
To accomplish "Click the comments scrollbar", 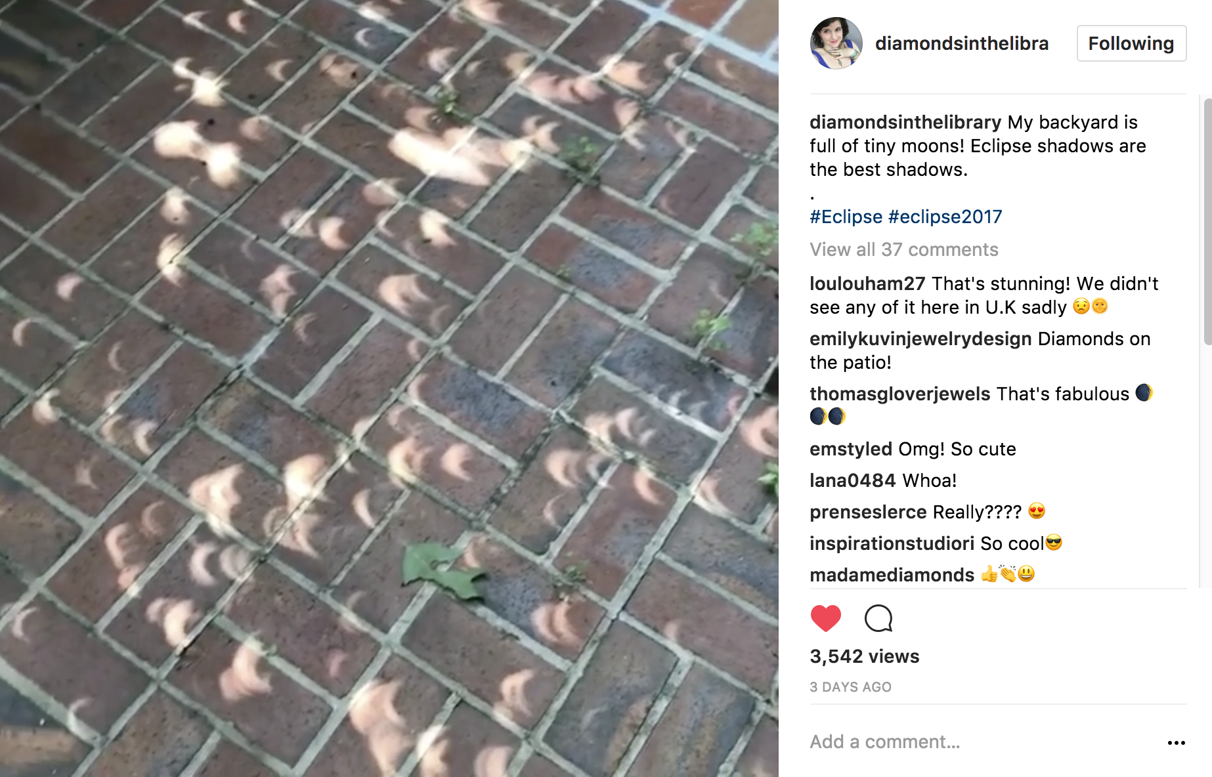I will (x=1207, y=223).
